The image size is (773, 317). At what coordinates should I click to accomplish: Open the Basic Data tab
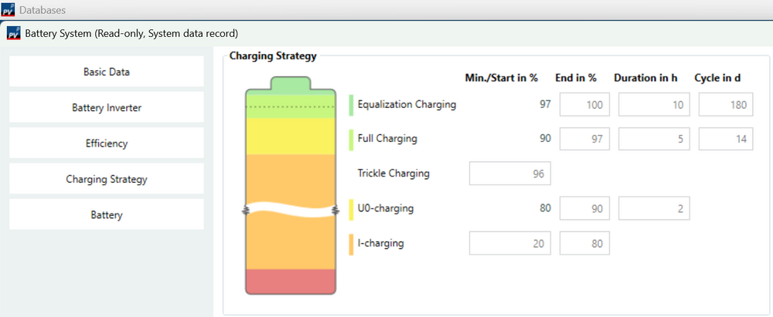107,72
